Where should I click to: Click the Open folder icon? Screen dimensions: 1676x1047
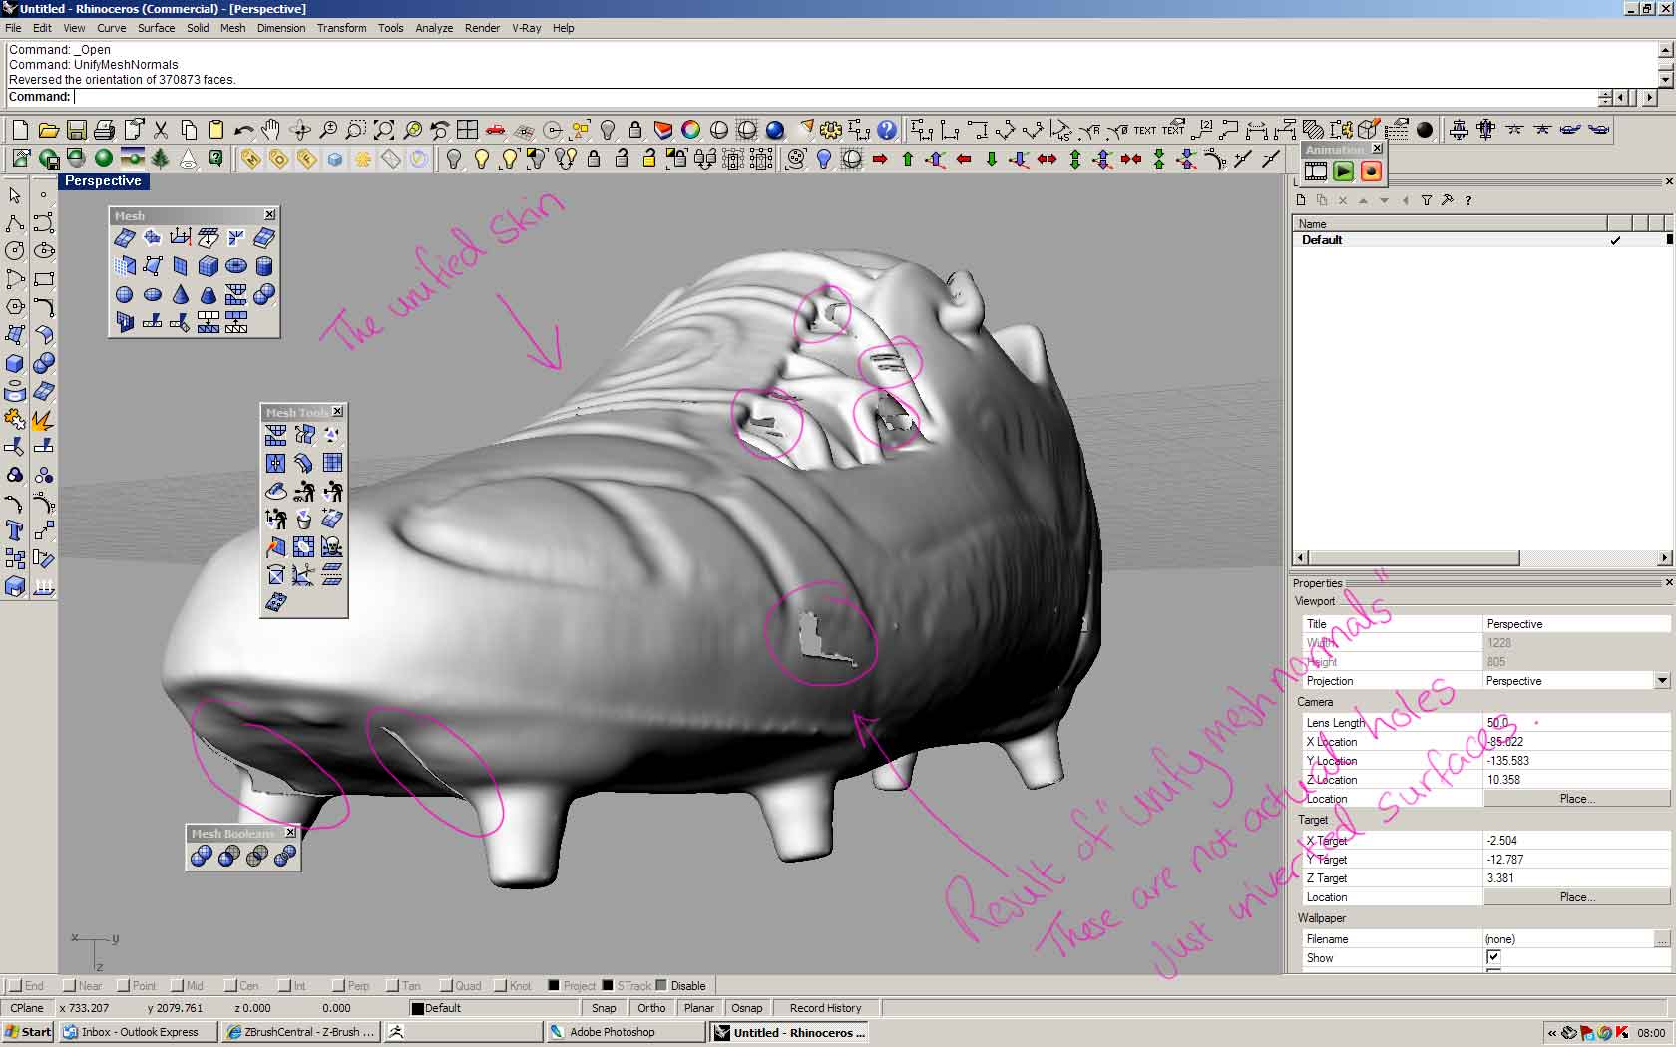click(48, 130)
